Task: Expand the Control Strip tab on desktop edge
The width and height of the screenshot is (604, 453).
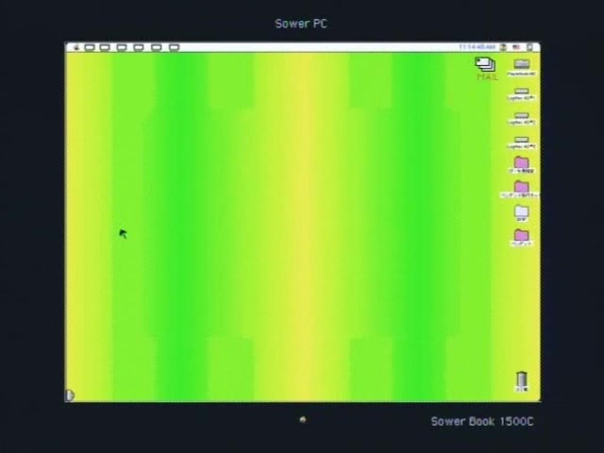Action: click(x=70, y=394)
